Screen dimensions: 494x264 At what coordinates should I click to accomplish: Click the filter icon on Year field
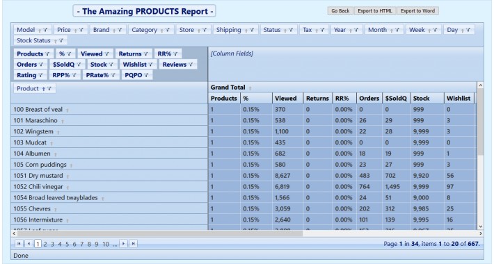click(356, 30)
